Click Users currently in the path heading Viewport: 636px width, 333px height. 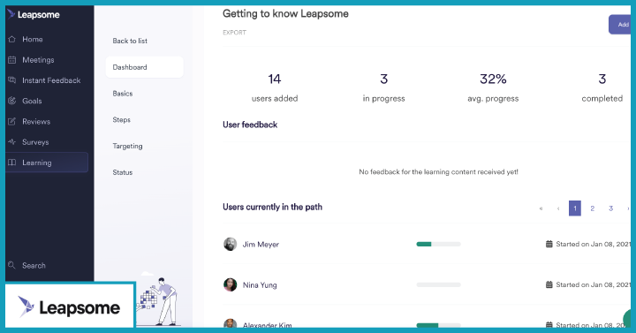click(x=272, y=208)
